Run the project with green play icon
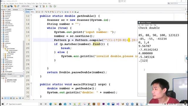 click(x=47, y=6)
